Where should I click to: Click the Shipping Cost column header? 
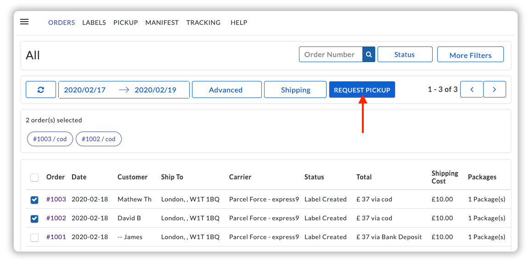pos(445,178)
